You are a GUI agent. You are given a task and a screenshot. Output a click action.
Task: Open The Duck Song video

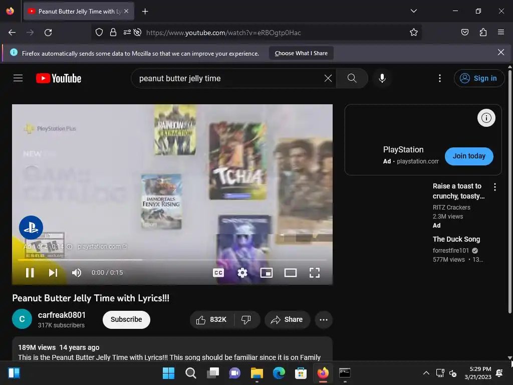(x=456, y=239)
